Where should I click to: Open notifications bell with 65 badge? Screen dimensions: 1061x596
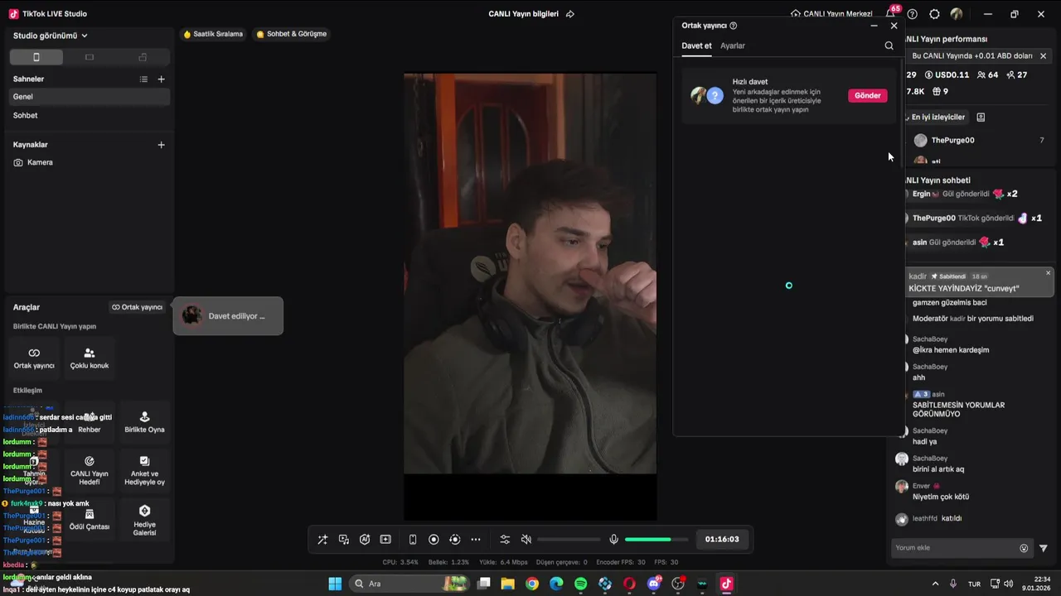[891, 14]
